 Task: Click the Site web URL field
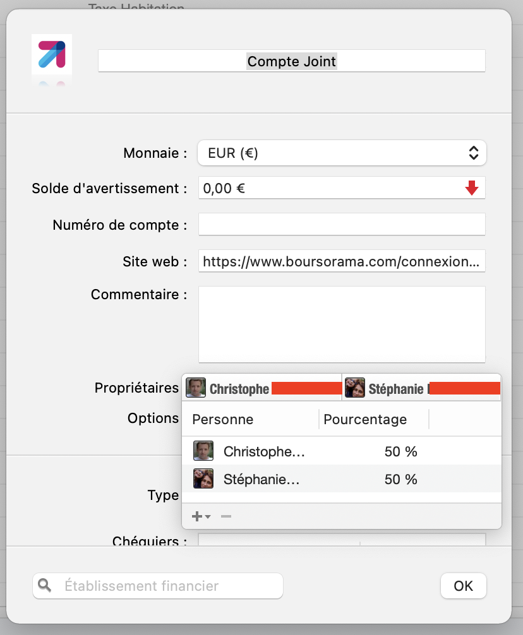(x=342, y=261)
